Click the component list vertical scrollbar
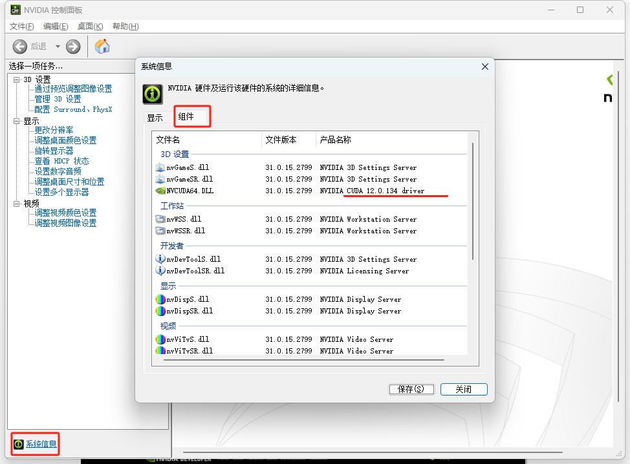This screenshot has width=630, height=464. pyautogui.click(x=473, y=201)
